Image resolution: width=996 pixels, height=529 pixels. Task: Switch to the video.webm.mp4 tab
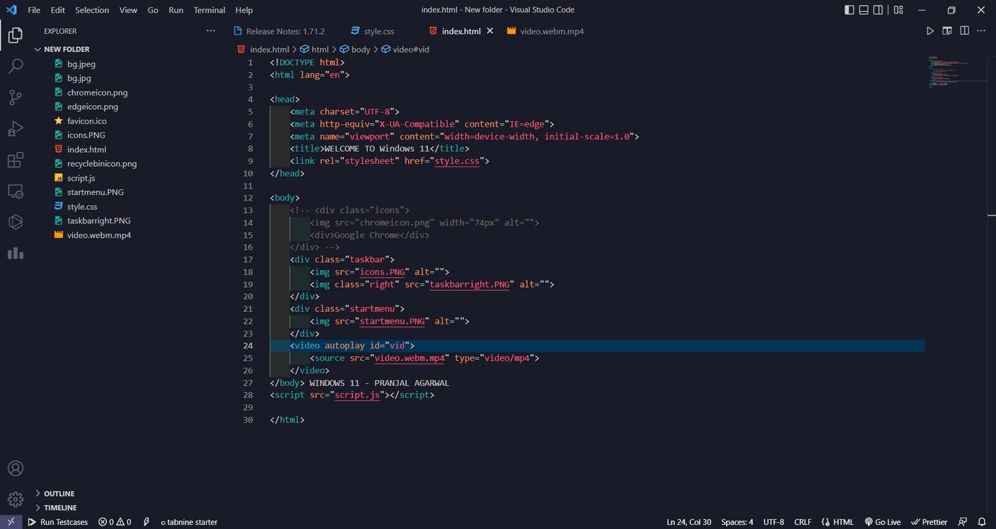click(x=552, y=31)
